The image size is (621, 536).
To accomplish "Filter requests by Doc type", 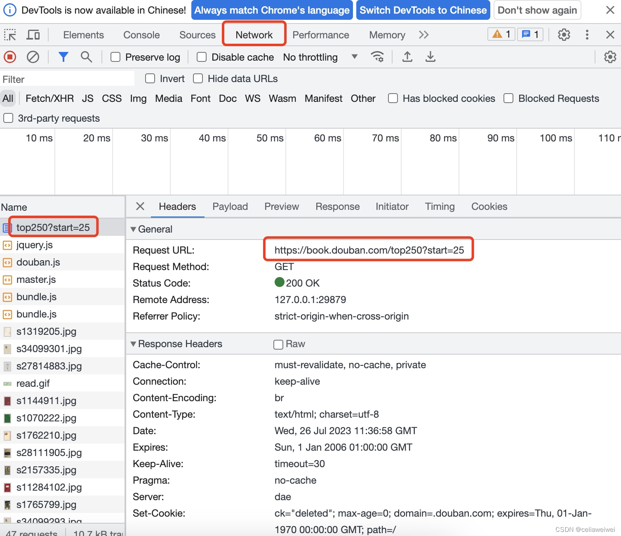I will [228, 99].
